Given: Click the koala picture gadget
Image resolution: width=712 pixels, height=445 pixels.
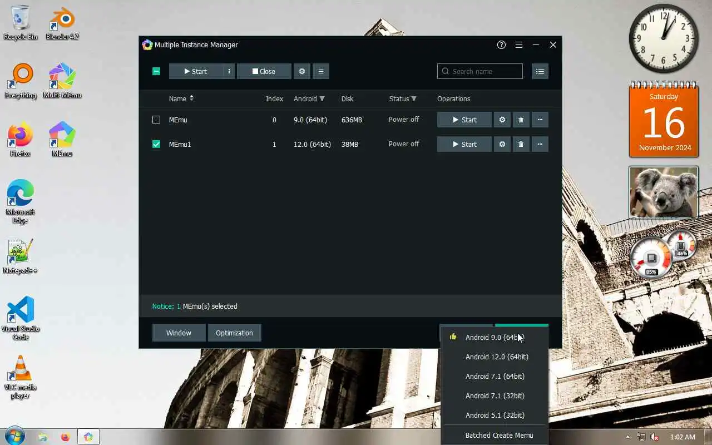Looking at the screenshot, I should pyautogui.click(x=664, y=192).
